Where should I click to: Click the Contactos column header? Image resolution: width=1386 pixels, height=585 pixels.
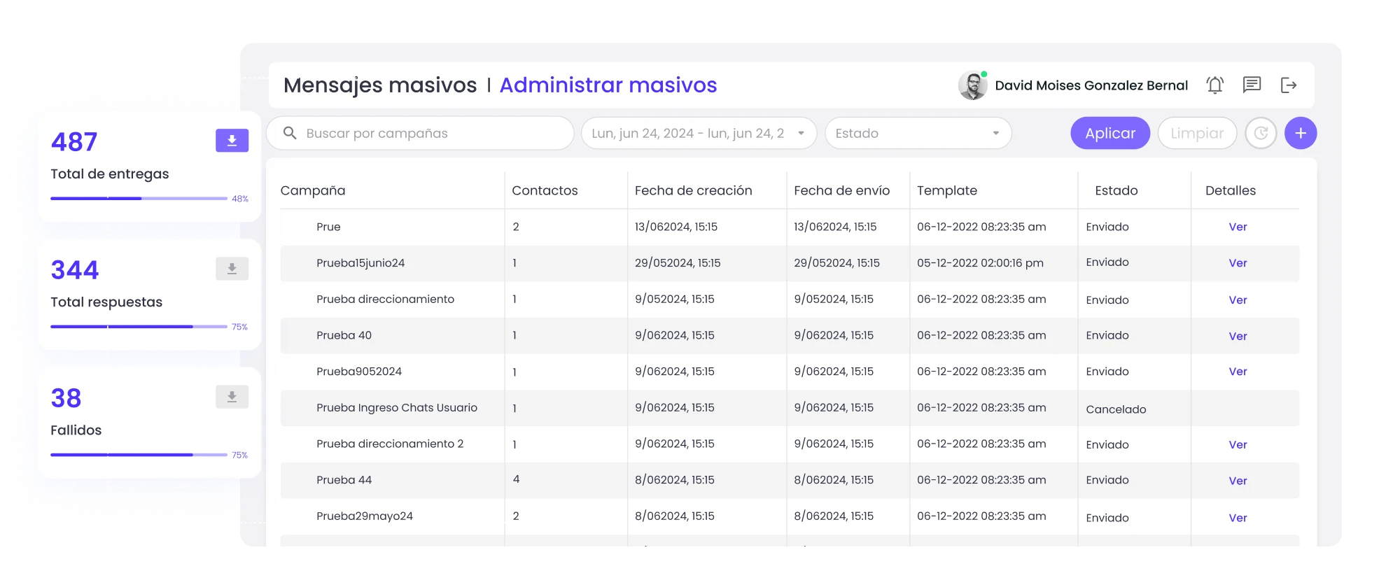[x=545, y=190]
